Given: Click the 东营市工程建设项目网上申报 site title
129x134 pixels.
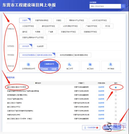Looking at the screenshot, I should coord(29,5).
